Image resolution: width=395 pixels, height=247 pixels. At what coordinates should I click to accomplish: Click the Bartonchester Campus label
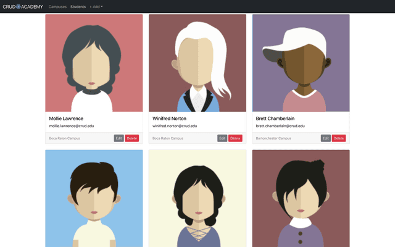click(273, 138)
